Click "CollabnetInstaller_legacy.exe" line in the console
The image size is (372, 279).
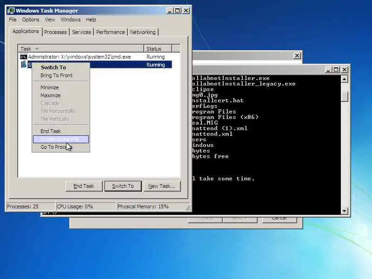click(x=244, y=84)
